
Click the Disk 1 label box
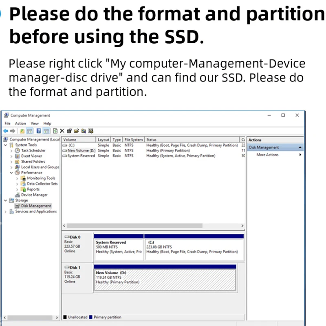pos(77,277)
